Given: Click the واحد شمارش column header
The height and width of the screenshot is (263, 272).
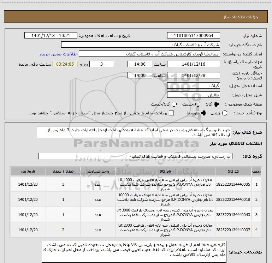Looking at the screenshot, I should (x=98, y=172).
